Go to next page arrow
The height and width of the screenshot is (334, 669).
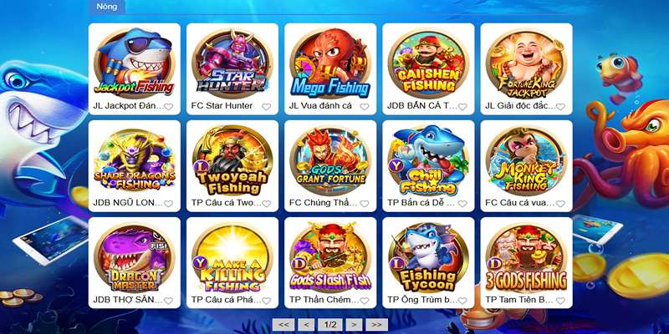354,325
